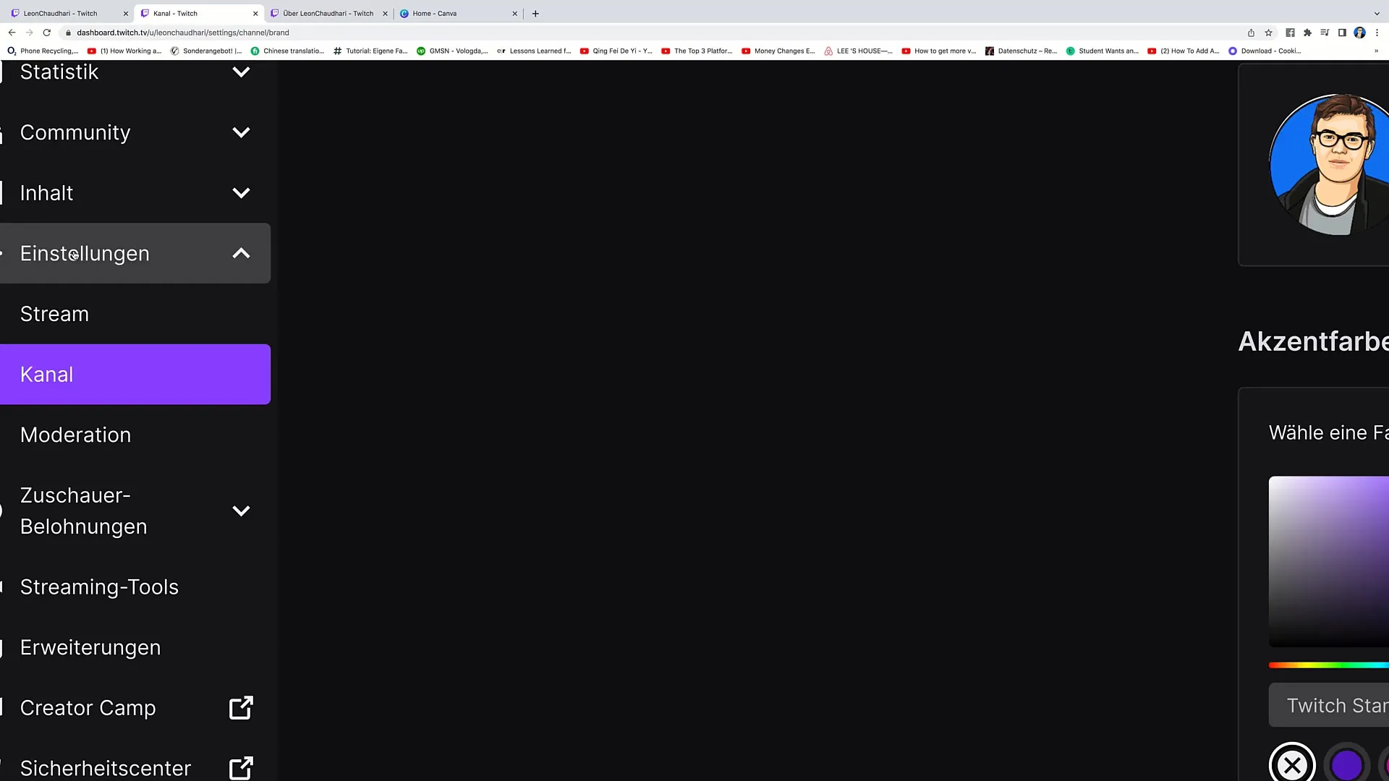Click the Statistik collapse arrow
This screenshot has width=1389, height=781.
pyautogui.click(x=242, y=72)
